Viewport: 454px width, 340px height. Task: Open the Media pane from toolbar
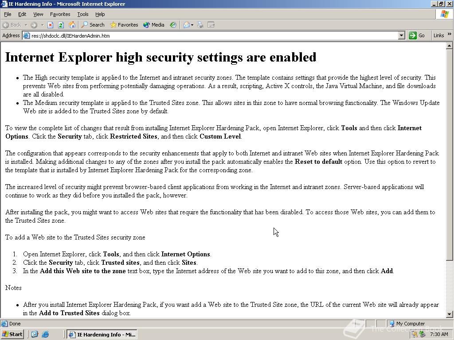point(154,25)
